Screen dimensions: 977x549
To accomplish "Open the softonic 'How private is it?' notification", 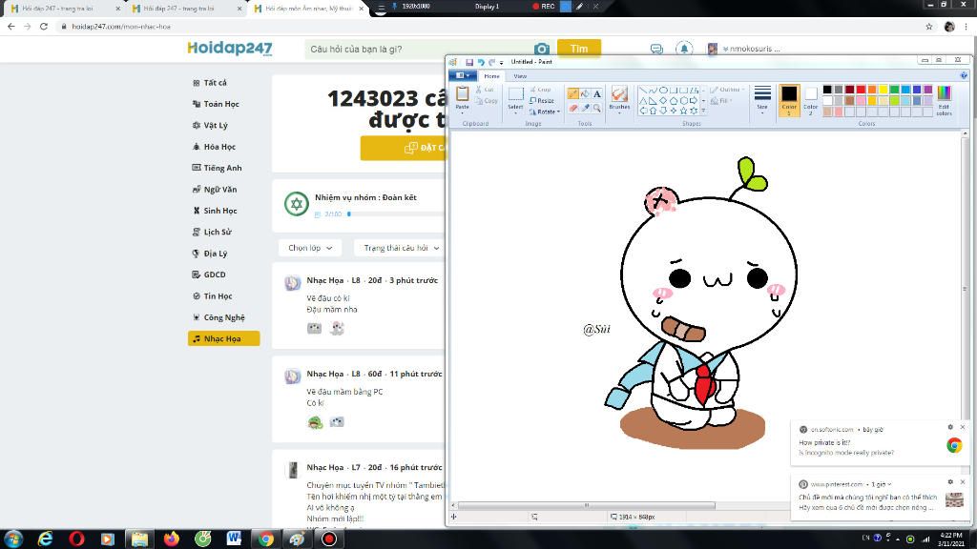I will [879, 442].
